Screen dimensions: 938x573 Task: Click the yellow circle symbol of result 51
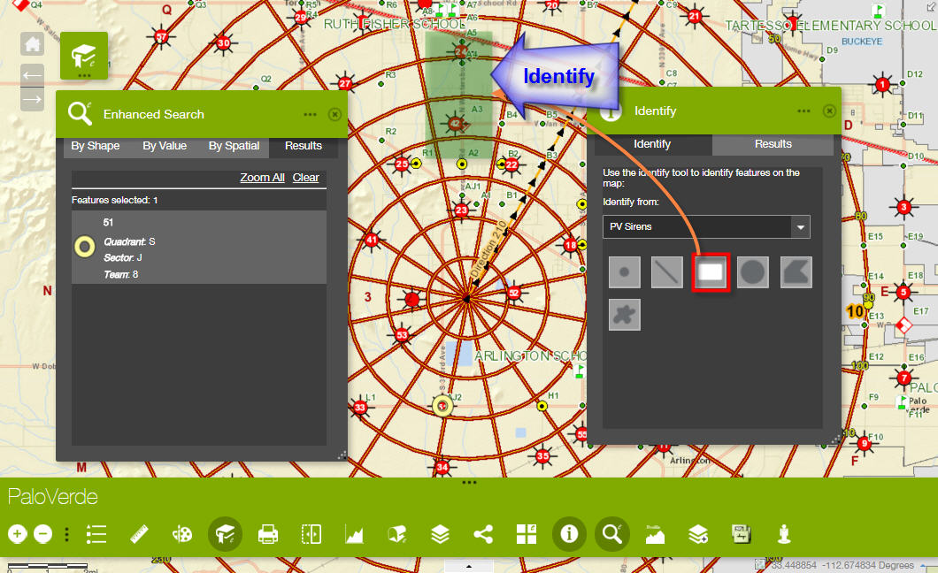tap(84, 247)
